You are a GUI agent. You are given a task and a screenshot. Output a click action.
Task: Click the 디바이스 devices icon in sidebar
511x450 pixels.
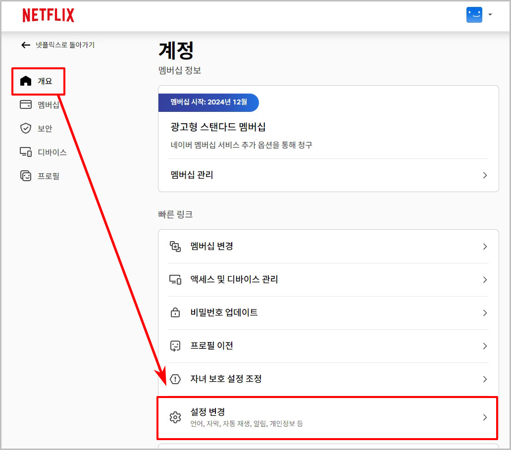[x=26, y=152]
